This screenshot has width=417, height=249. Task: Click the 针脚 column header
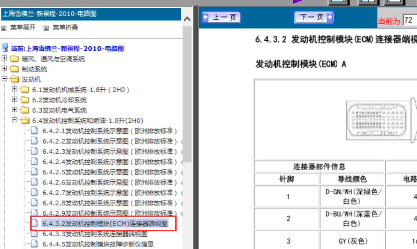(287, 179)
